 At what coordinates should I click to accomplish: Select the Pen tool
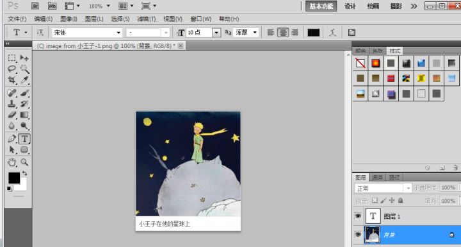tap(12, 139)
